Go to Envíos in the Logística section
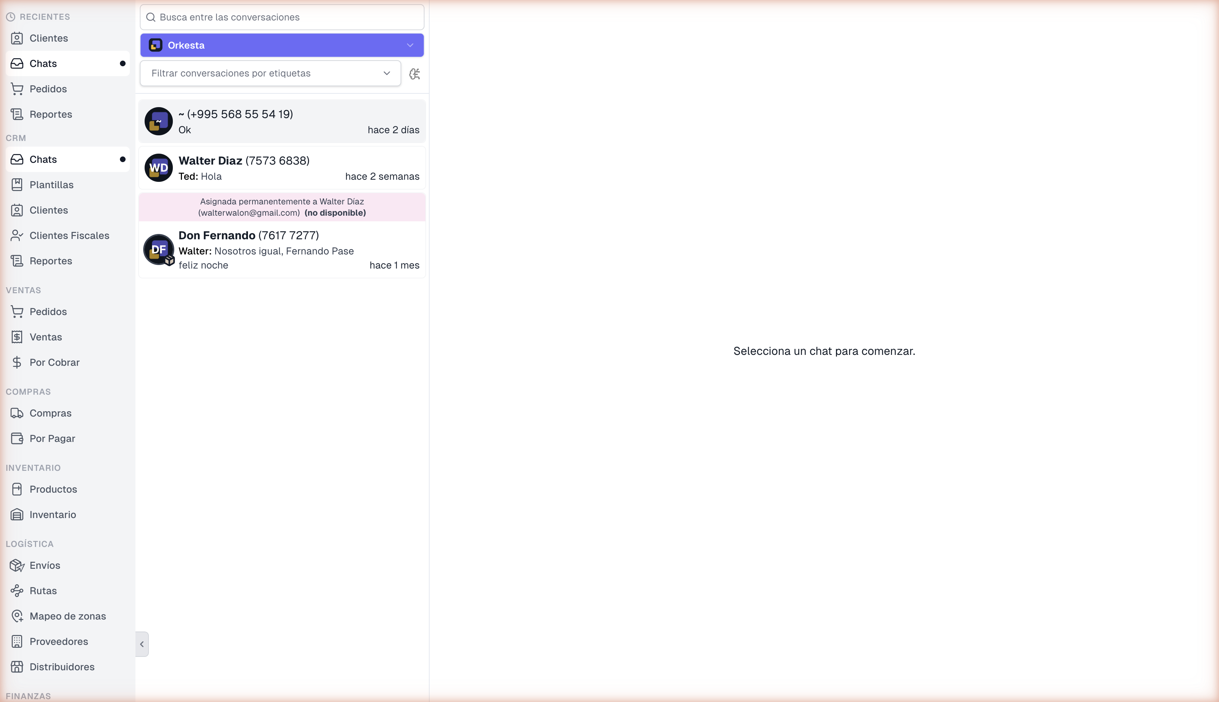Screen dimensions: 1219x702 click(44, 565)
